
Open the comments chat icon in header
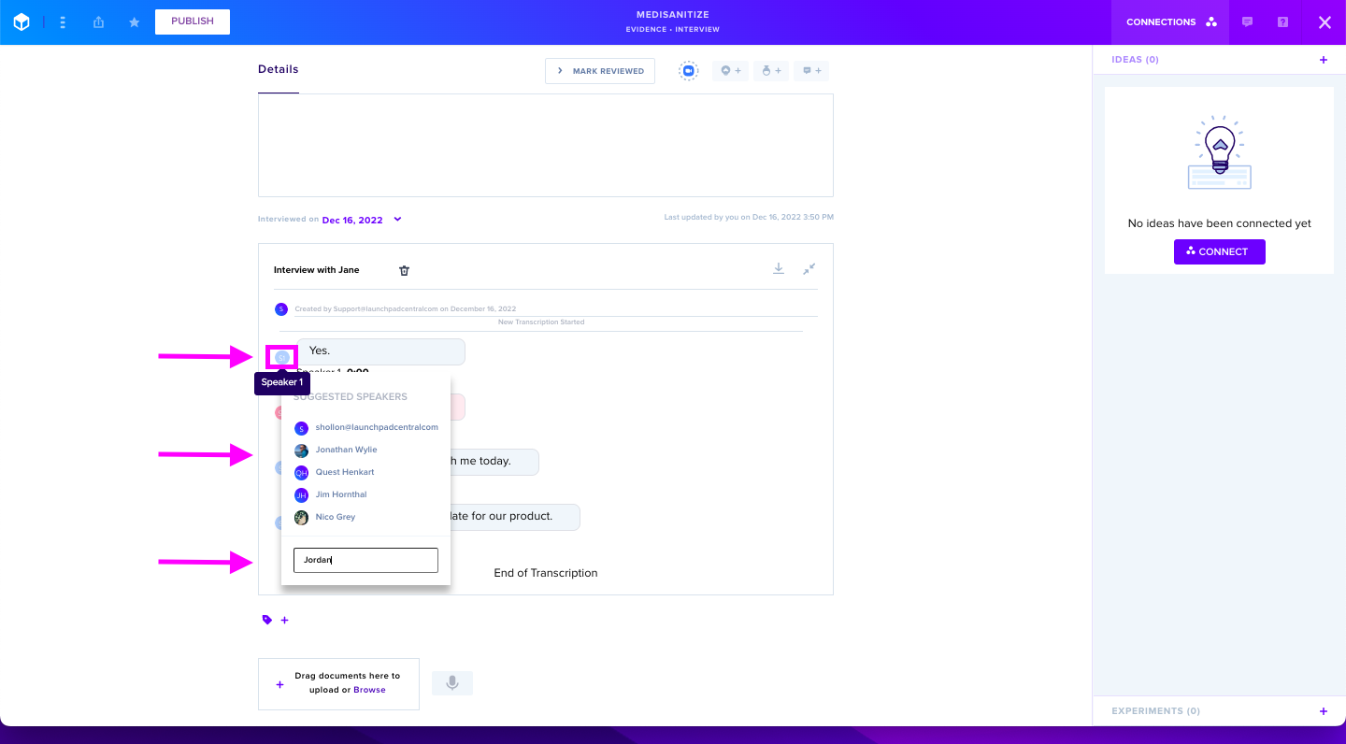point(1247,22)
